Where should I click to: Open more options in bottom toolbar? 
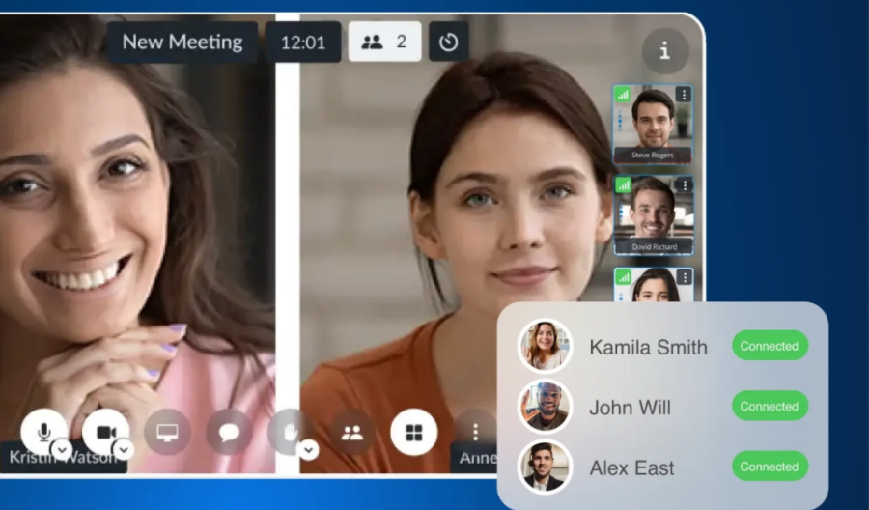[475, 432]
